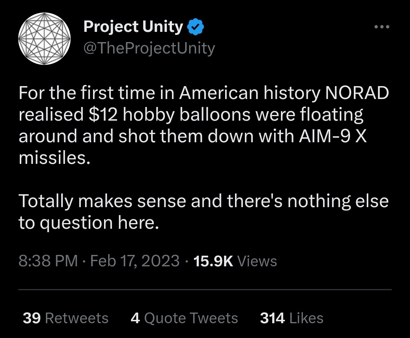Open the three-dot more options menu
Viewport: 410px width, 338px height.
point(382,27)
